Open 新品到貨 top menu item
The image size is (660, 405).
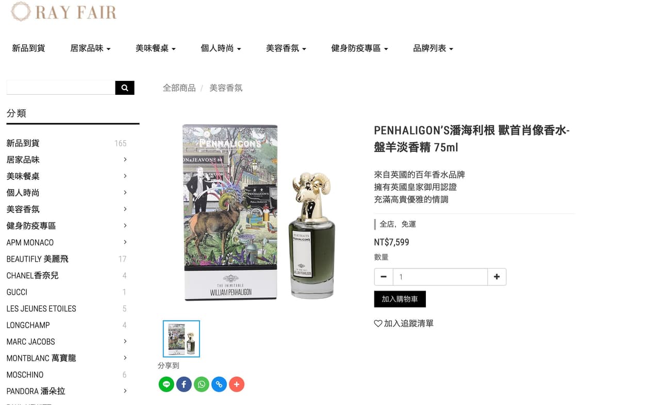[28, 48]
